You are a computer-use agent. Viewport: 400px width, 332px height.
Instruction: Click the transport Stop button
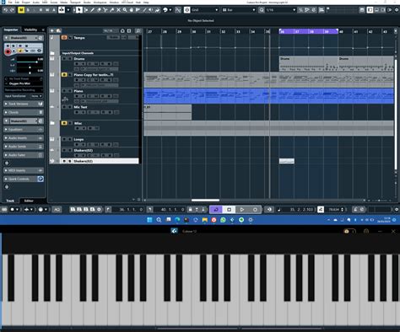(229, 210)
